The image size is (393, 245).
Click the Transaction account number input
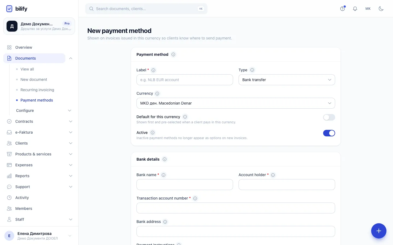click(x=236, y=208)
